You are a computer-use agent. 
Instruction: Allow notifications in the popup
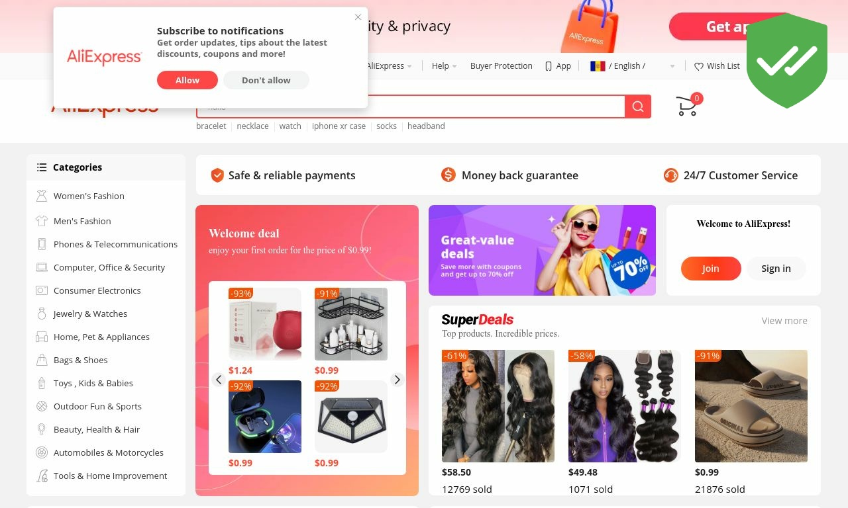[187, 80]
